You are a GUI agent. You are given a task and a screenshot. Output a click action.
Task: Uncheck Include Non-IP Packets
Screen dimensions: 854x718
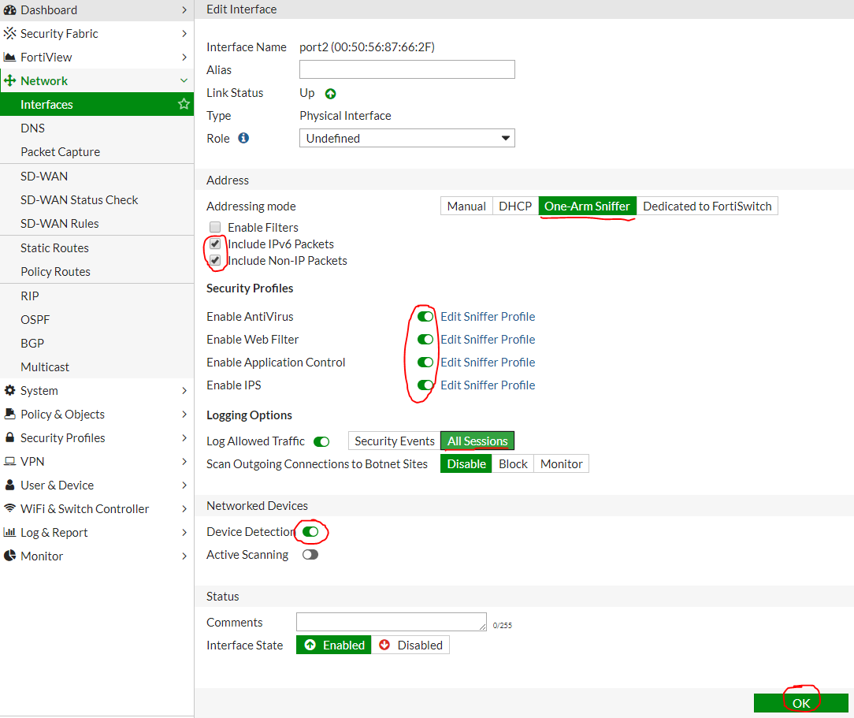(x=215, y=260)
